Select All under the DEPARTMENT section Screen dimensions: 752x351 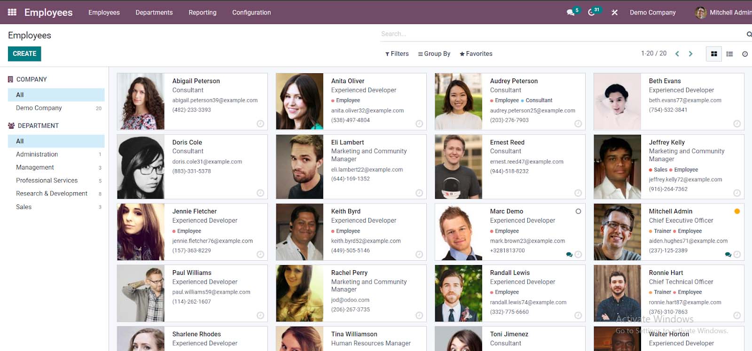point(56,141)
